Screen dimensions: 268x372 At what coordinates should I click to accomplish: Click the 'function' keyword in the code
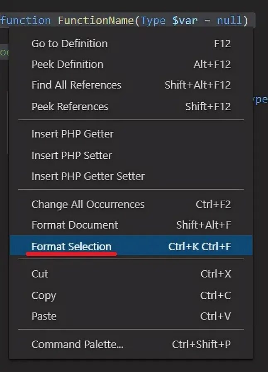point(26,20)
